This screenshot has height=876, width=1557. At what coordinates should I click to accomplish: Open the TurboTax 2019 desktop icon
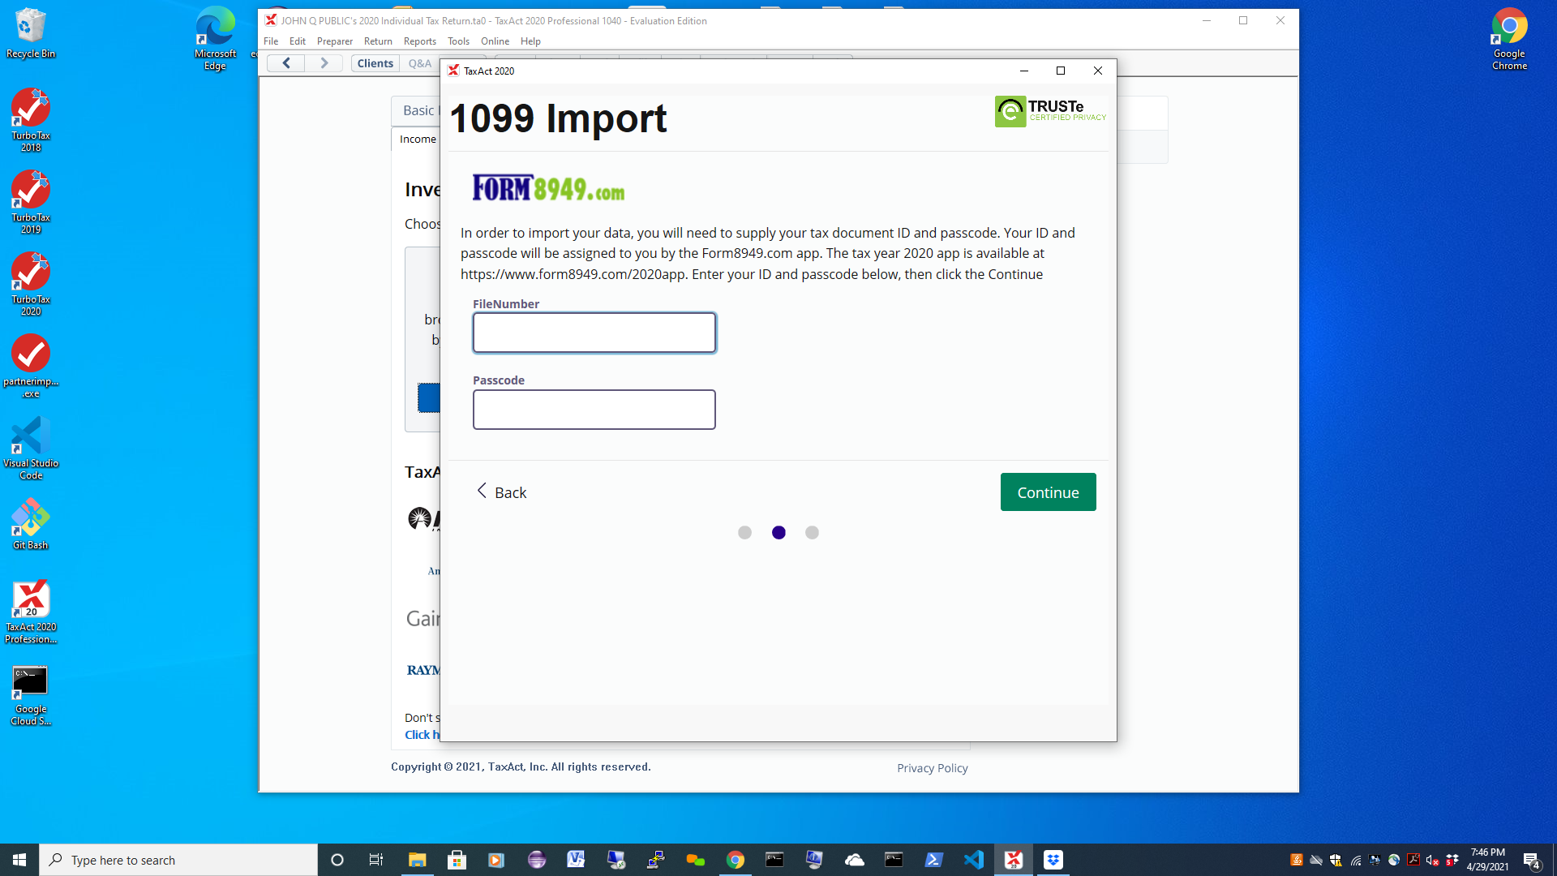tap(31, 202)
